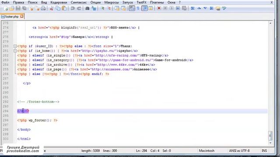This screenshot has width=280, height=157.
Task: Click the Close All documents toolbar icon
Action: click(x=37, y=8)
